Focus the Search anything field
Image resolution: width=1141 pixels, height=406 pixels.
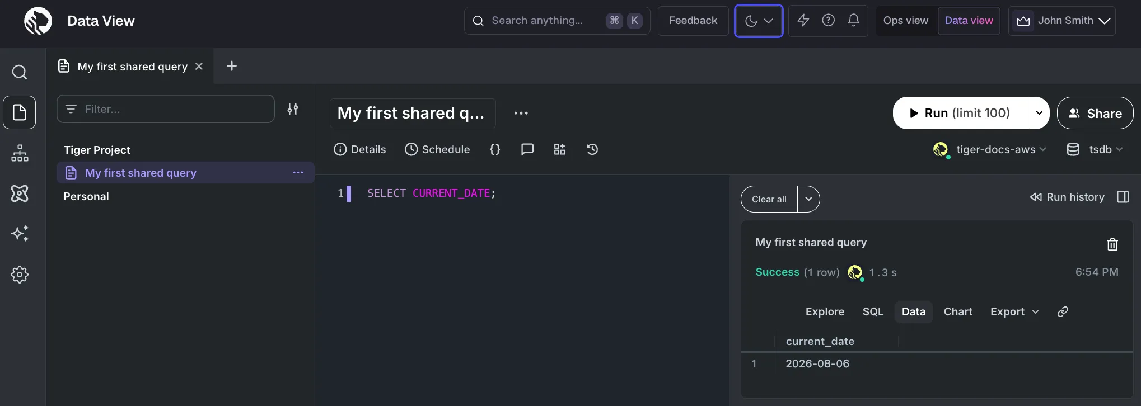(x=557, y=21)
